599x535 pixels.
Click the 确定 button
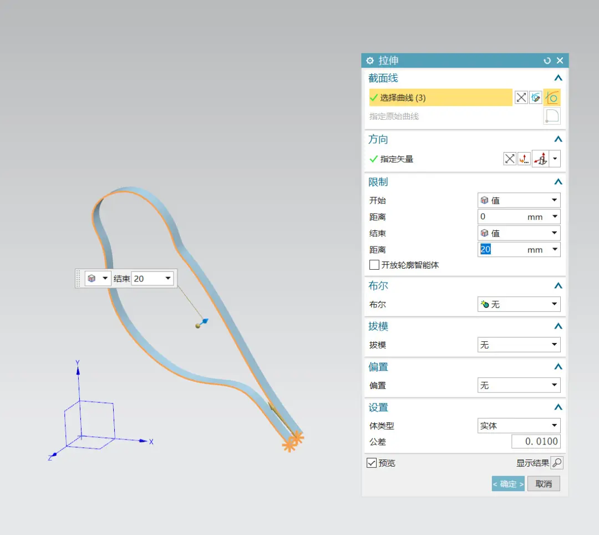point(508,484)
